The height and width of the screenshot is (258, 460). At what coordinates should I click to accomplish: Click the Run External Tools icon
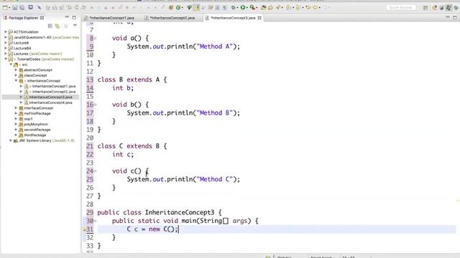click(x=252, y=8)
